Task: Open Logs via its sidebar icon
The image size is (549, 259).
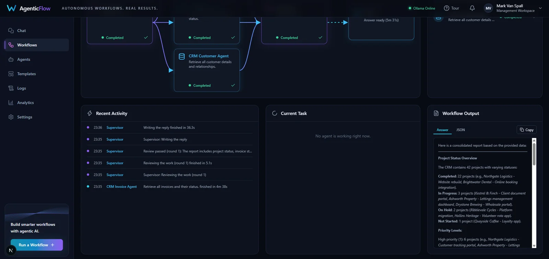Action: click(x=11, y=88)
